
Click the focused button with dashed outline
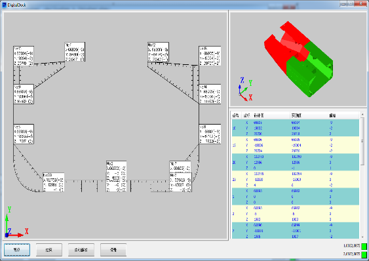coord(17,250)
